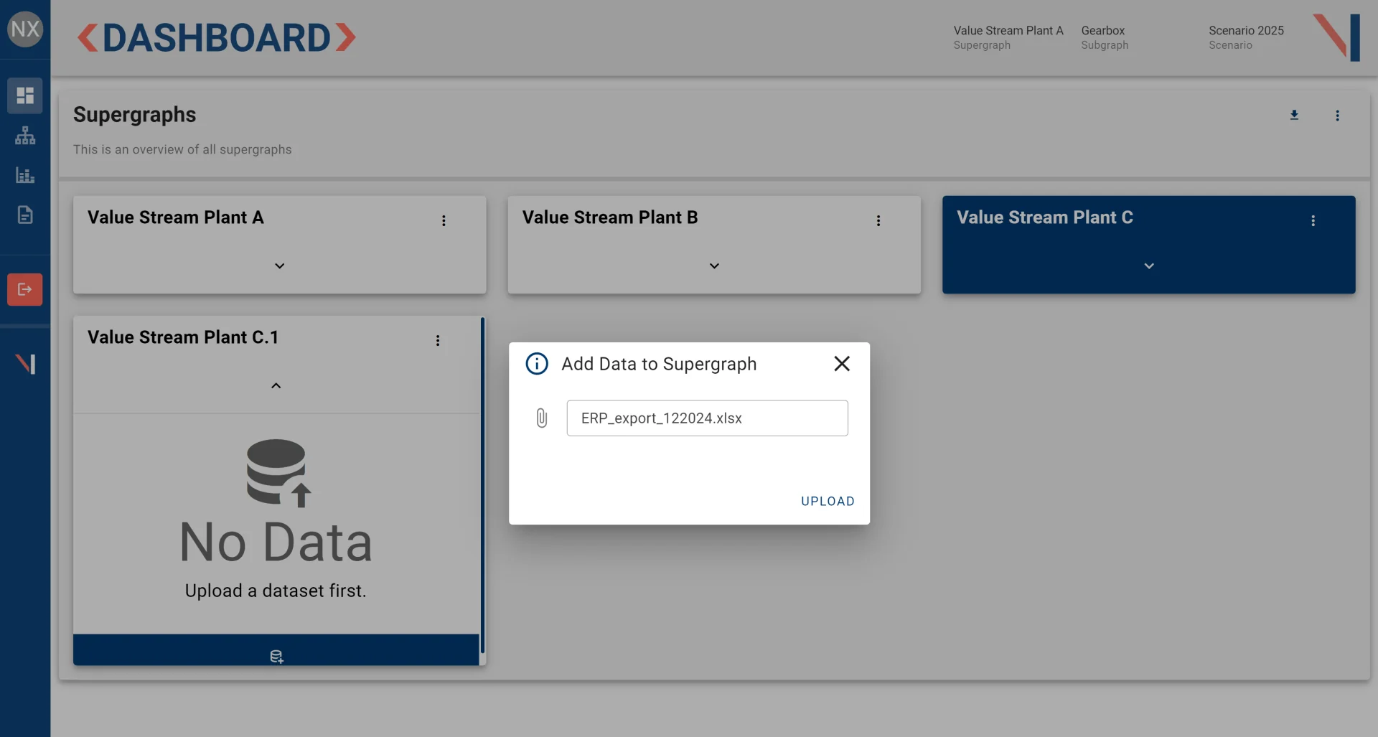Open Value Stream Plant A options menu

pos(444,220)
